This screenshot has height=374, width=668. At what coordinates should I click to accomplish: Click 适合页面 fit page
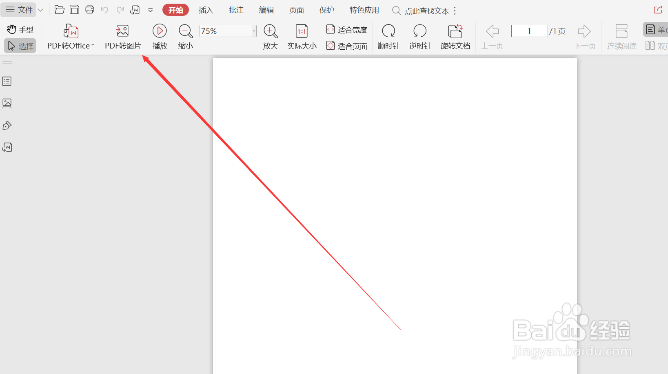[347, 46]
